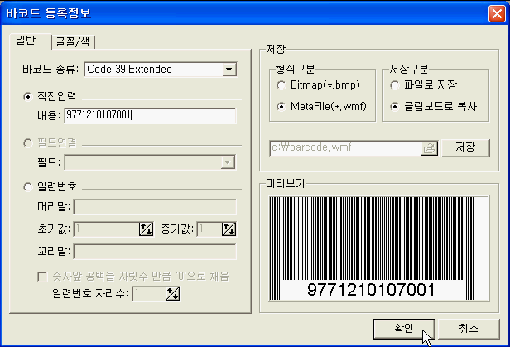Image resolution: width=510 pixels, height=347 pixels.
Task: Open the folder browse icon
Action: click(x=429, y=148)
